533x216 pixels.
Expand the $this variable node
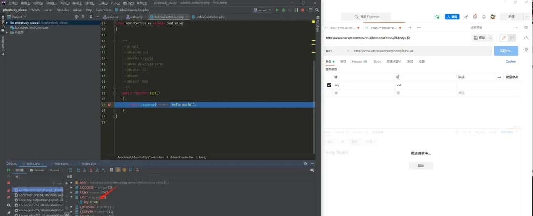point(71,182)
